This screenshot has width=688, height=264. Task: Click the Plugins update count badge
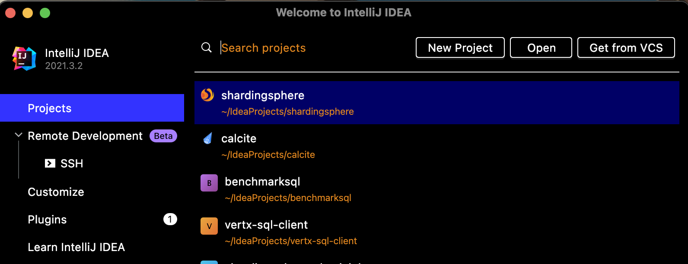(x=170, y=220)
